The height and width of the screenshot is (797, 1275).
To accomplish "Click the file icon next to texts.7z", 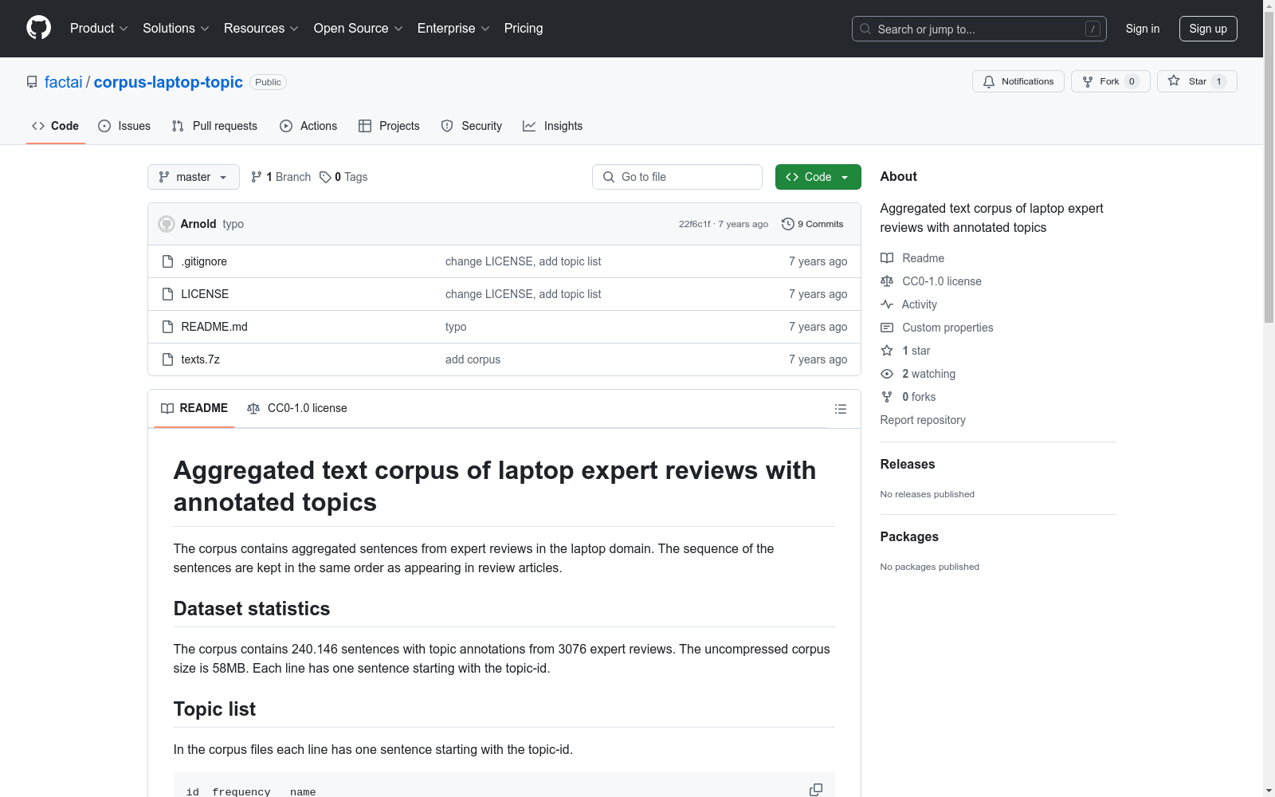I will tap(167, 359).
